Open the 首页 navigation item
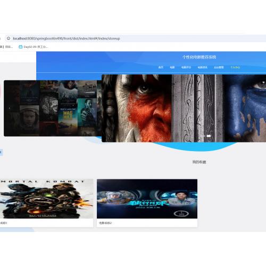The height and width of the screenshot is (266, 266). (x=161, y=67)
